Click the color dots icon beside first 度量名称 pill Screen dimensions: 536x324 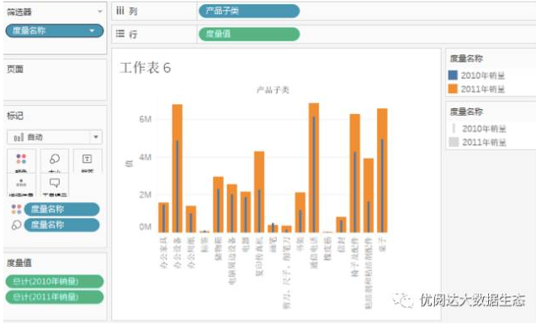[x=17, y=209]
